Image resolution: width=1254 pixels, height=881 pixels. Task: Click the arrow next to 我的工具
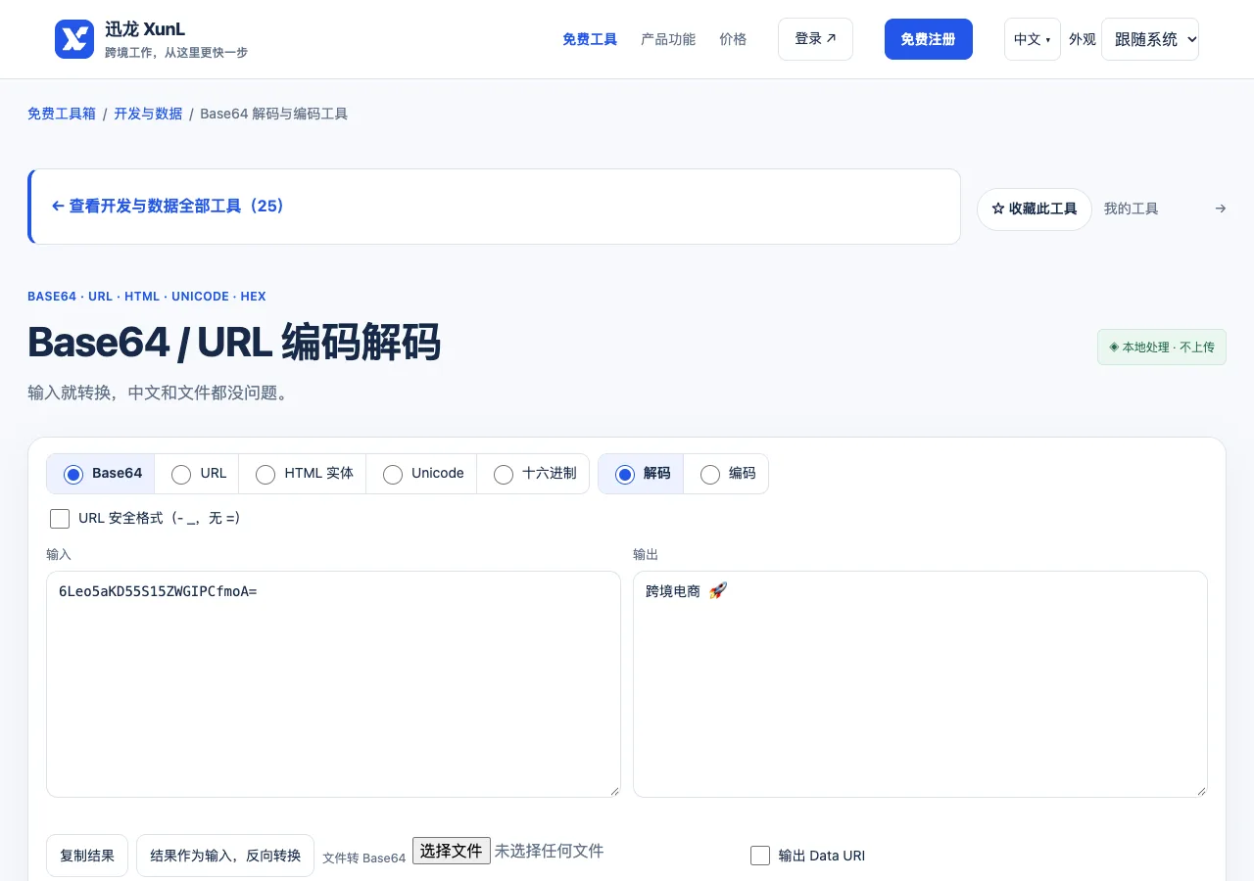[1220, 209]
